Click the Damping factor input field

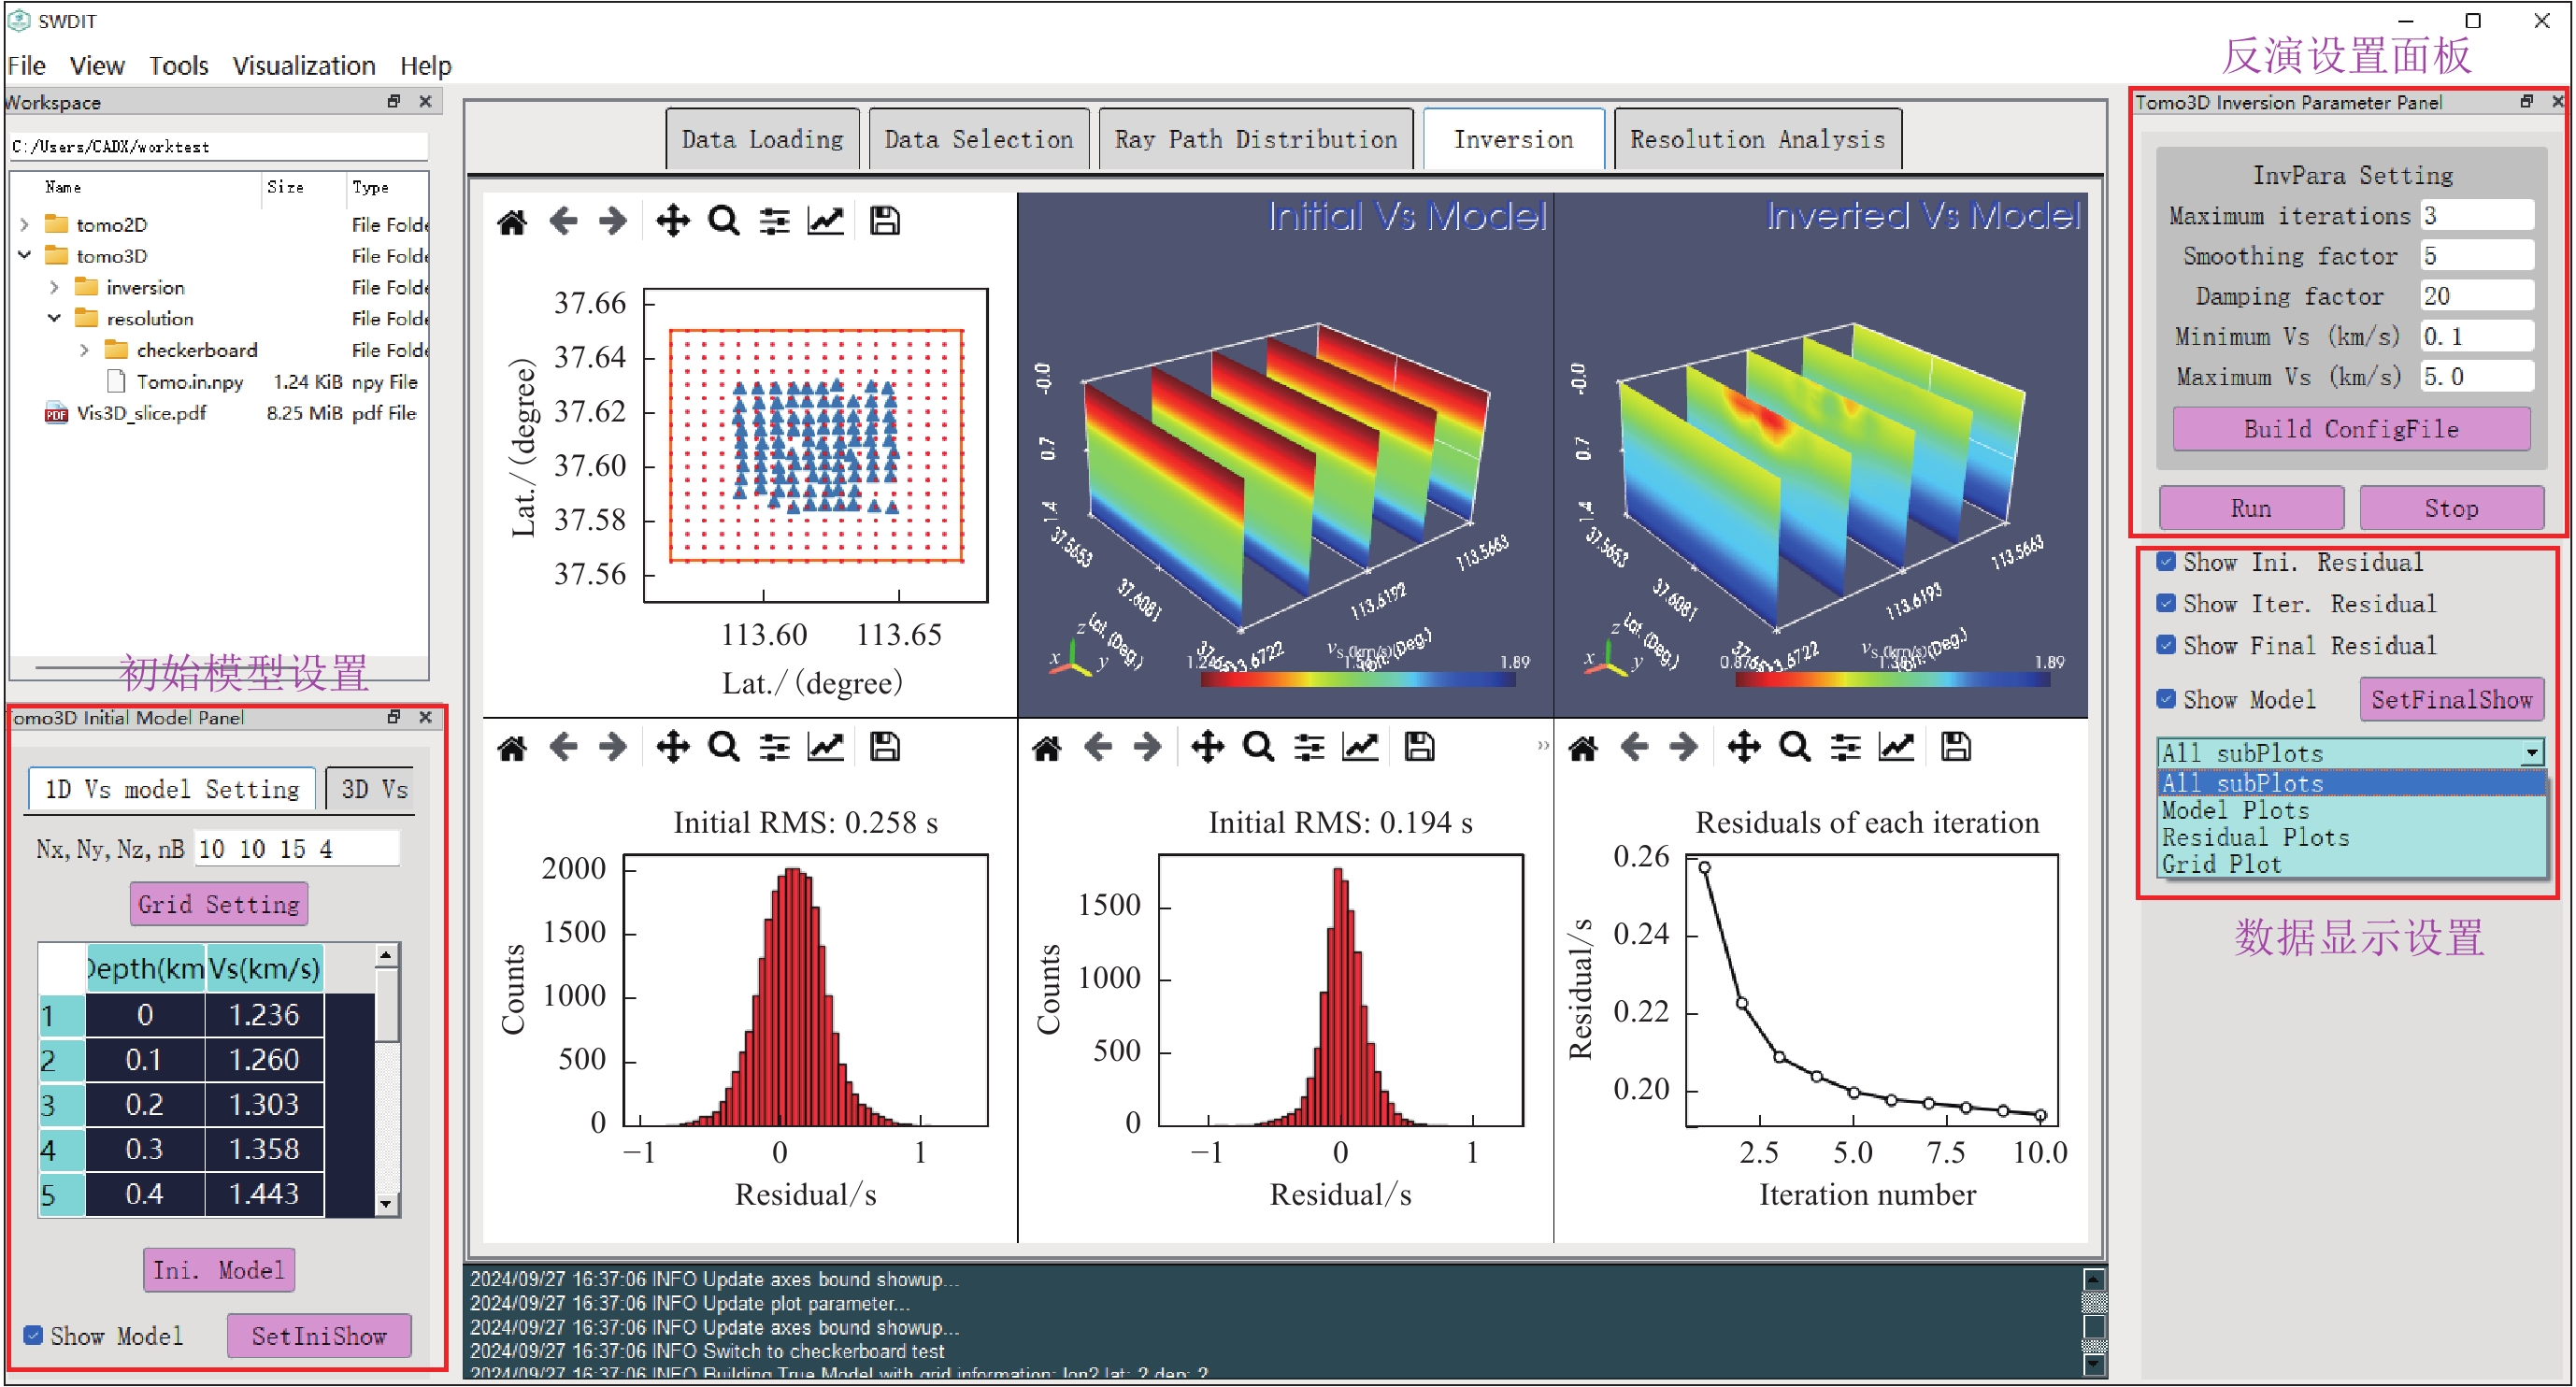click(x=2475, y=296)
